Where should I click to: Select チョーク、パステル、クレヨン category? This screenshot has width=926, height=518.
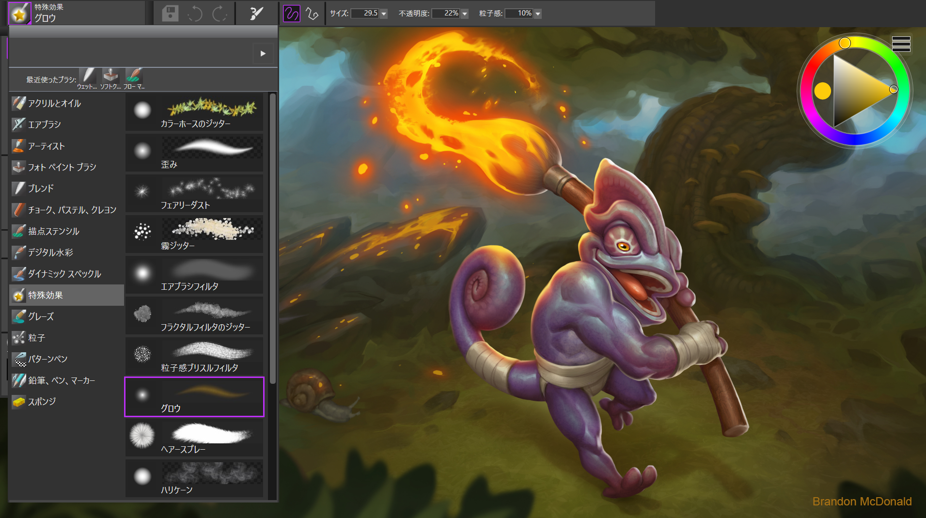click(66, 210)
